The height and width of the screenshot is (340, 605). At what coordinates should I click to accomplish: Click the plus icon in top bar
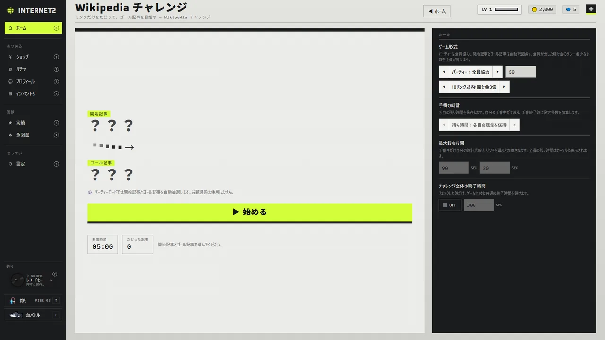591,9
